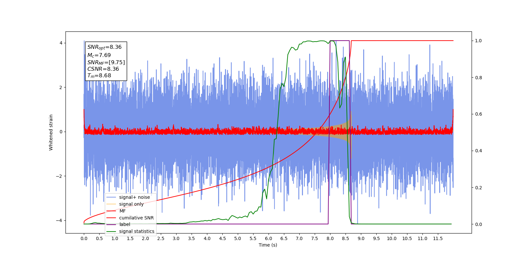Click the 'Time (s)' x-axis label

(x=268, y=245)
